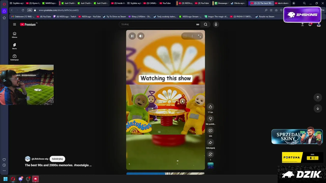
Task: Toggle the Opera VPN badge
Action: pos(30,10)
